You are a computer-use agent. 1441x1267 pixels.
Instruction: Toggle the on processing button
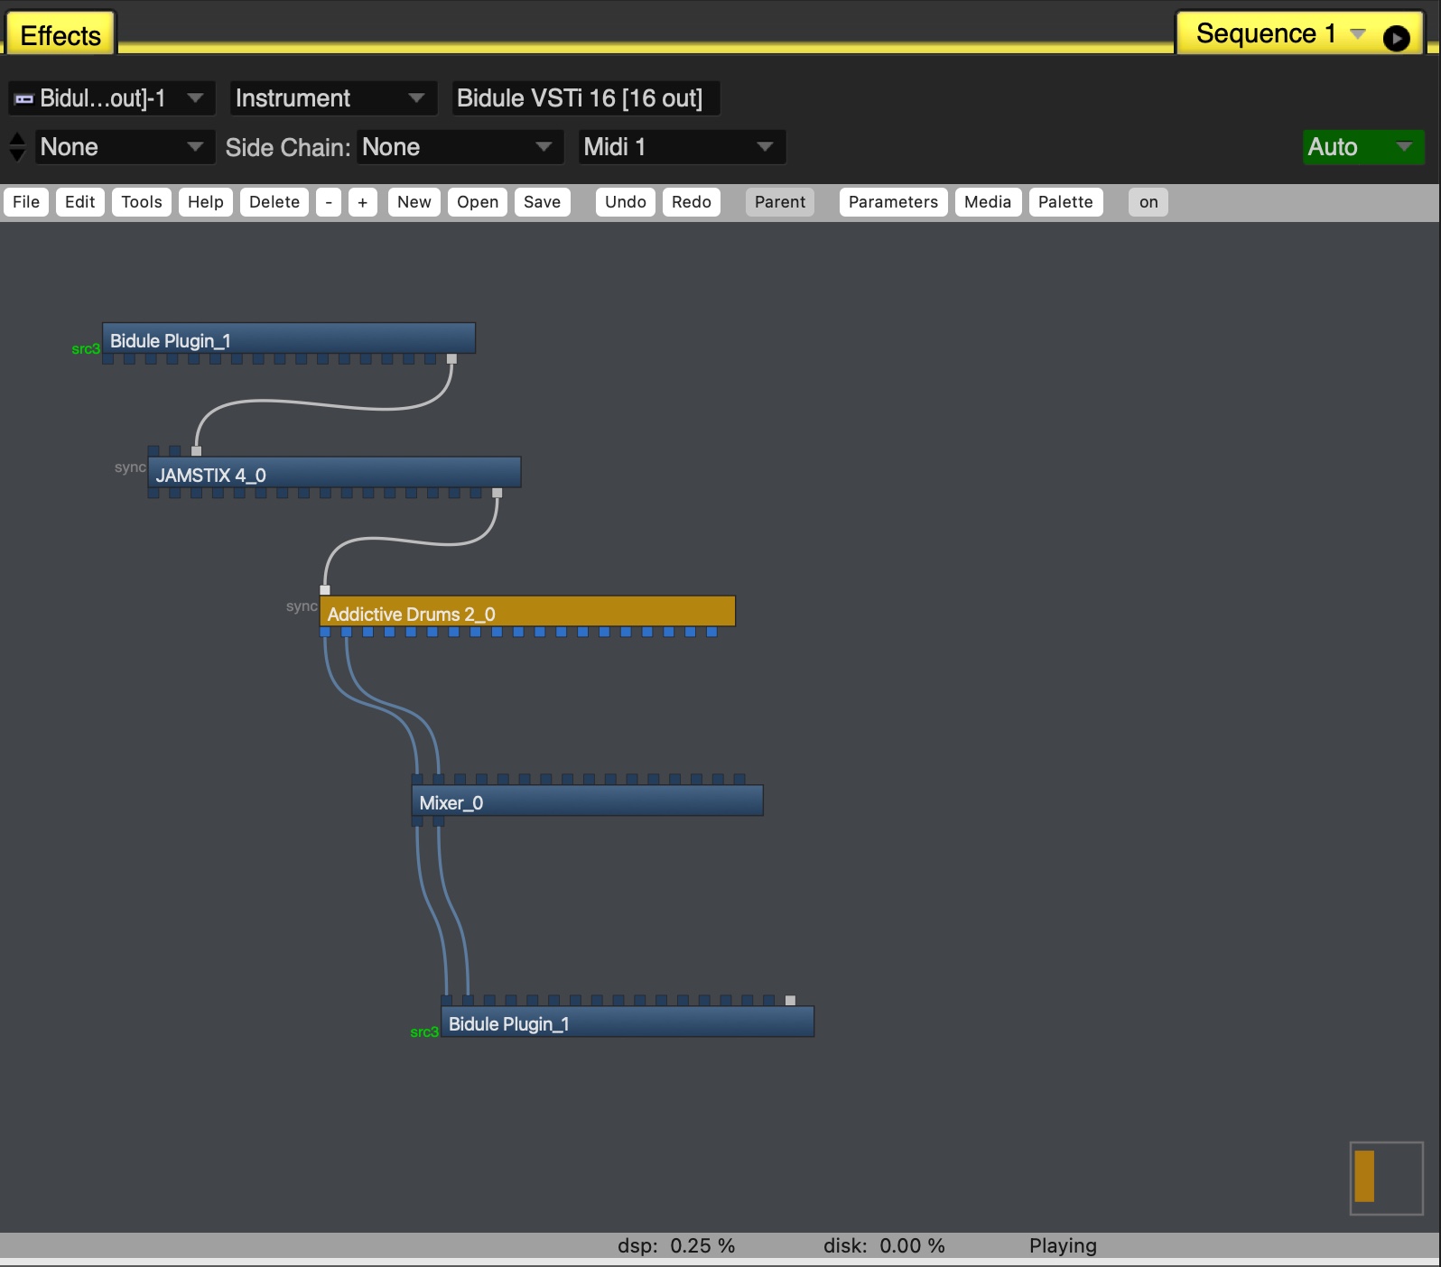point(1148,202)
